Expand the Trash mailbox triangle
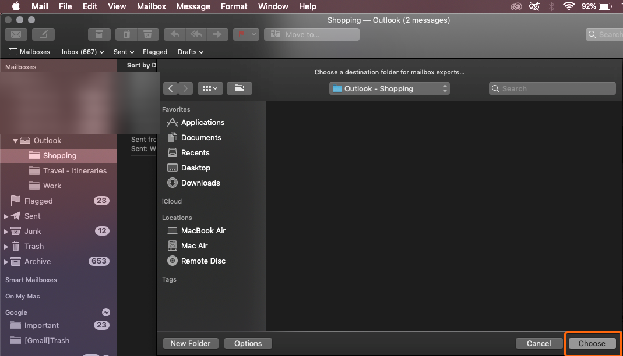 coord(6,247)
